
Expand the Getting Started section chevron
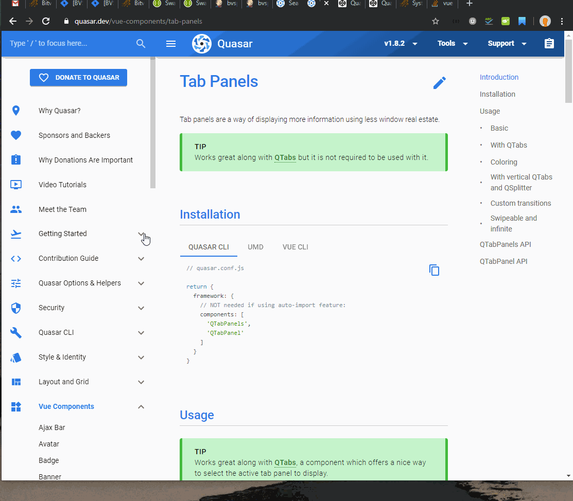pyautogui.click(x=141, y=234)
